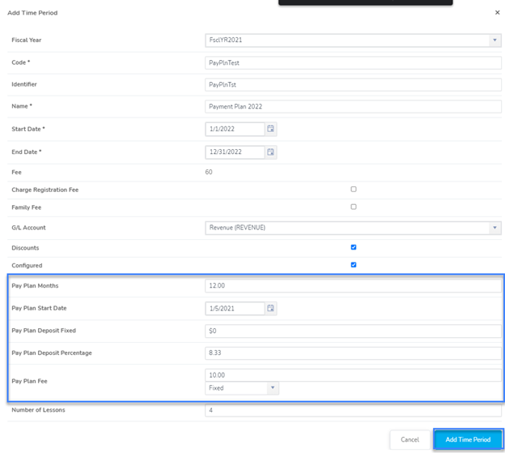Viewport: 505px width, 453px height.
Task: Click the Start Date text field
Action: coord(236,129)
